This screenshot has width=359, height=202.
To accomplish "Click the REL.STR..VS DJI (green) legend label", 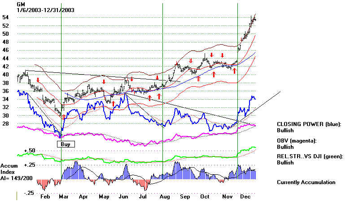I will pyautogui.click(x=310, y=156).
